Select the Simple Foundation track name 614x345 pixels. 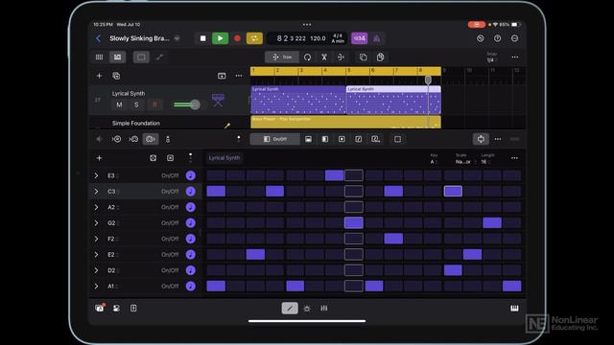tap(136, 123)
